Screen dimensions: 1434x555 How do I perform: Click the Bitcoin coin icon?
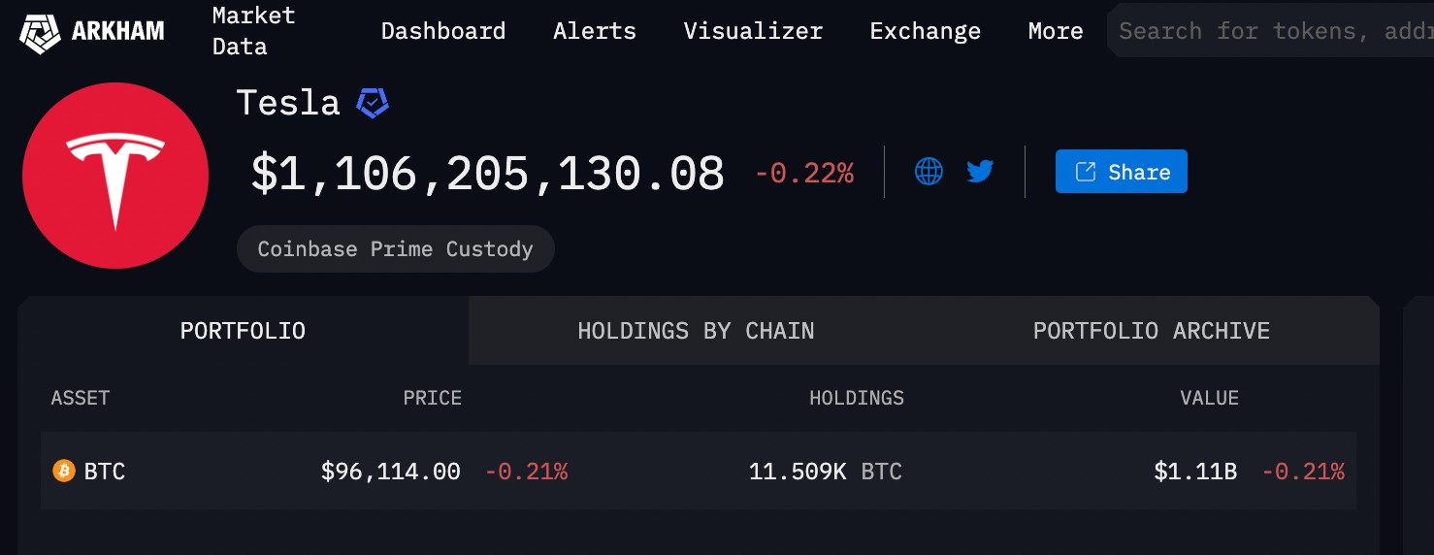63,472
